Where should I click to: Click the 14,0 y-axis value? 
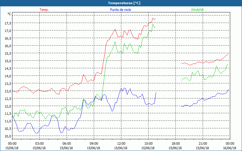tap(8, 76)
